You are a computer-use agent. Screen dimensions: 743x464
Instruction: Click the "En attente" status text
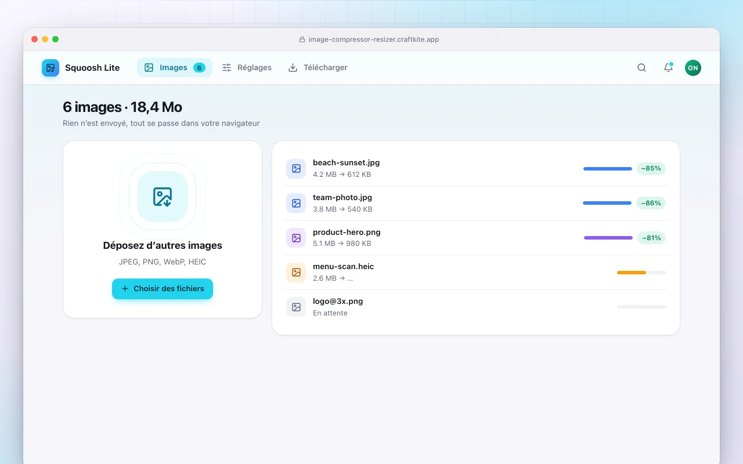(330, 313)
